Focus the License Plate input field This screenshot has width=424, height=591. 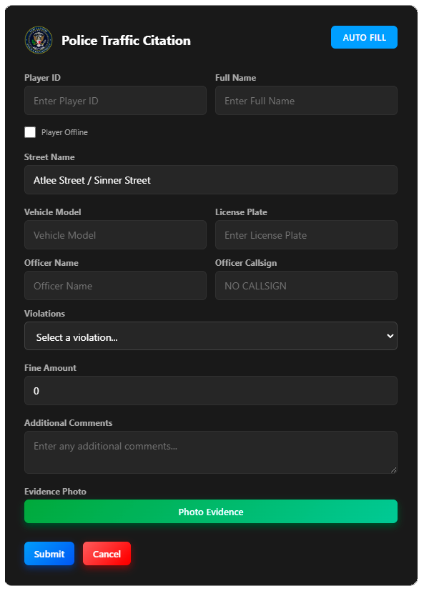306,235
